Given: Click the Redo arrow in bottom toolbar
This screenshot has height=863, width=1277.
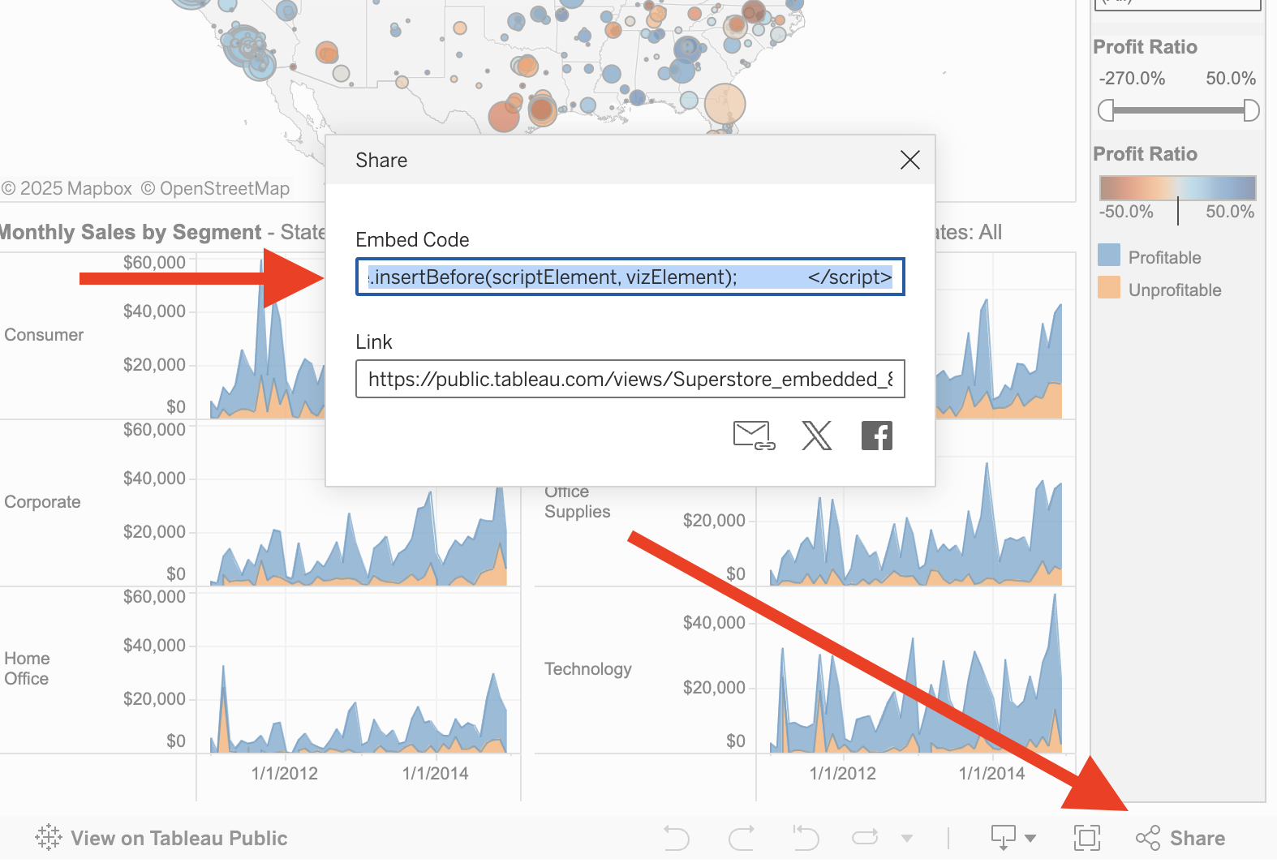Looking at the screenshot, I should tap(741, 837).
